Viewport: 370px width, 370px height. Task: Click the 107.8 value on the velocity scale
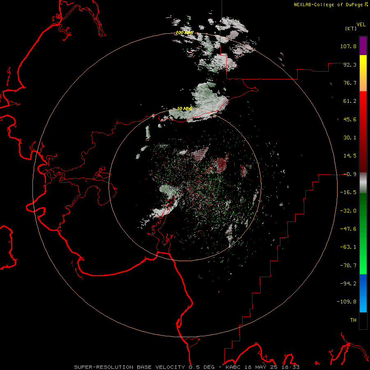(348, 46)
